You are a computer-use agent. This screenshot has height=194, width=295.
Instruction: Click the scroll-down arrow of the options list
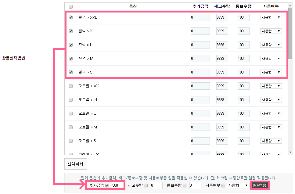coord(290,152)
